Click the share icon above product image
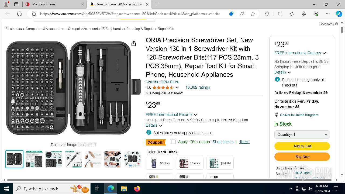The width and height of the screenshot is (345, 194). pos(134,44)
